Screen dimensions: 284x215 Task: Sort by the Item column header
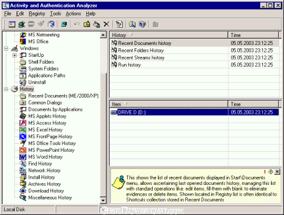point(169,104)
